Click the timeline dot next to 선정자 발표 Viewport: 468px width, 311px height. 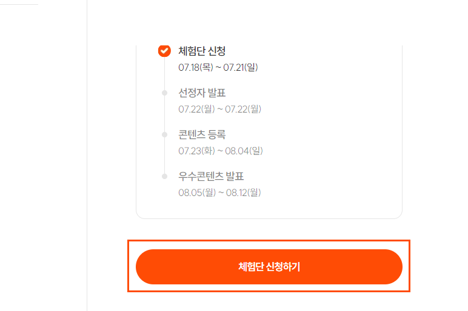[164, 93]
